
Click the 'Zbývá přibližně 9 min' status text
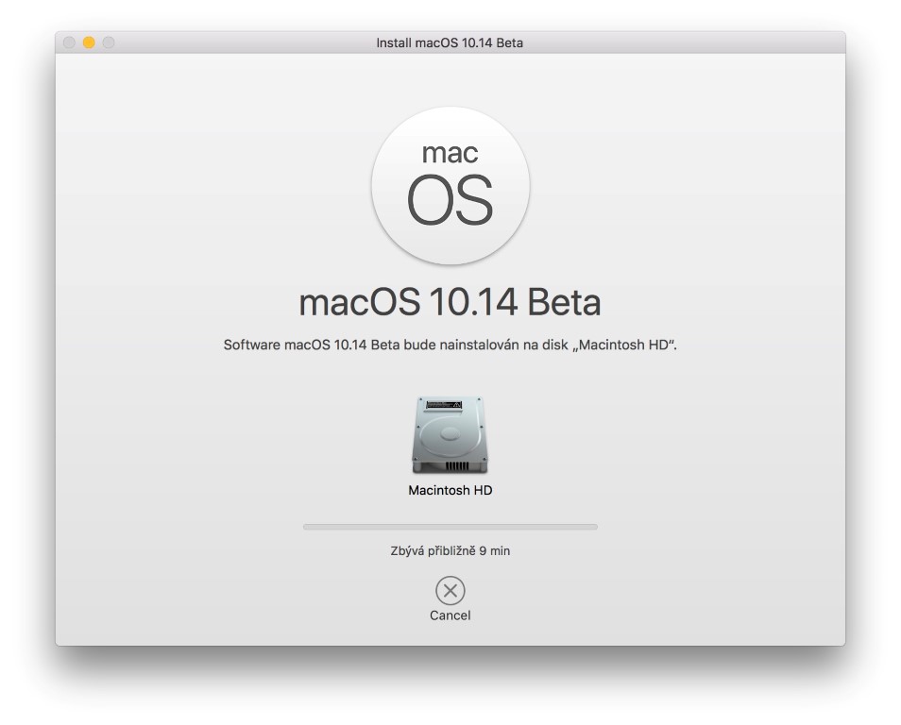pyautogui.click(x=450, y=551)
